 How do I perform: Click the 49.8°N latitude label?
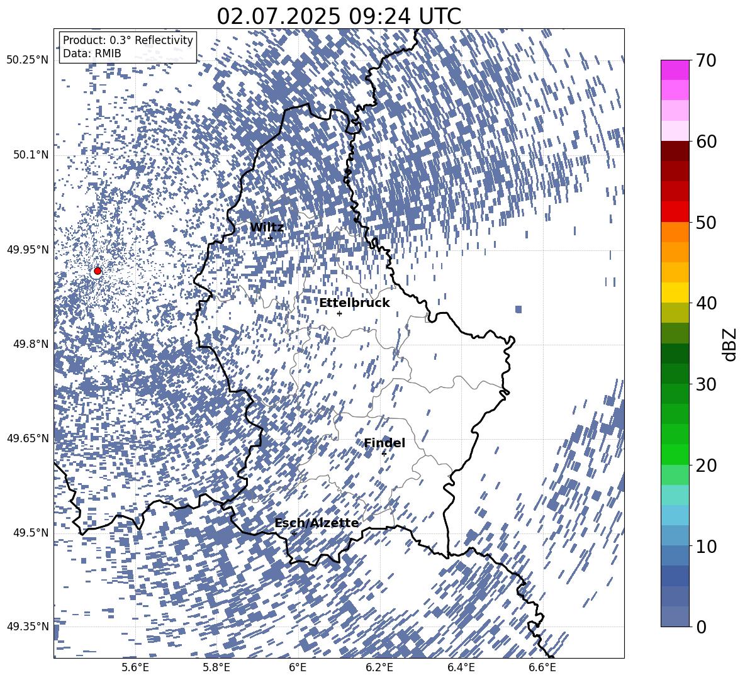30,344
